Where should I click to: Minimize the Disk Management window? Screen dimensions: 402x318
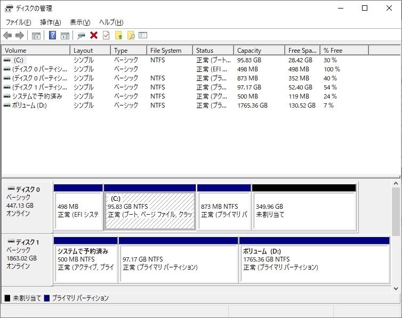click(341, 8)
